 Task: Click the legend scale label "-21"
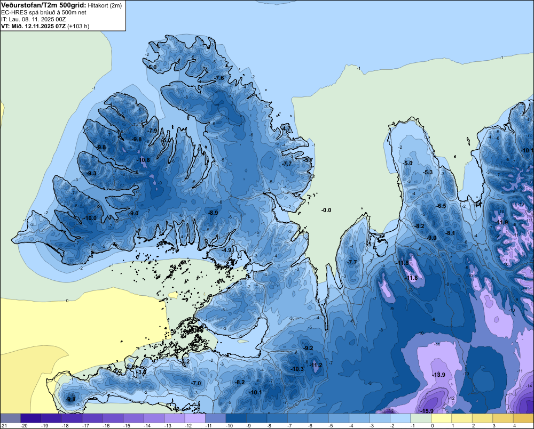tap(4, 426)
